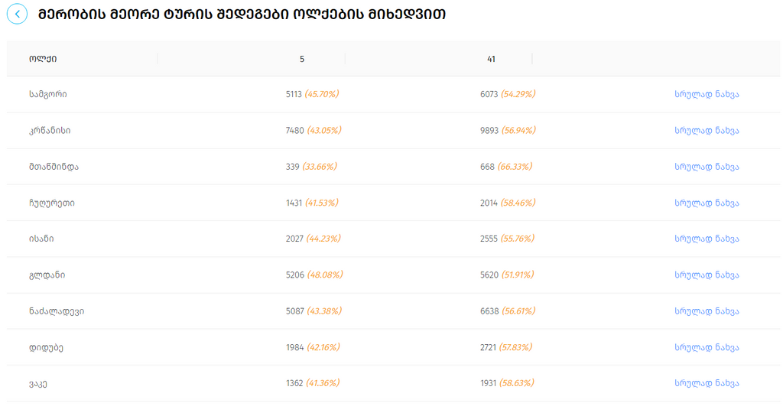This screenshot has width=783, height=416.
Task: Select the ვაკე district name
Action: click(x=39, y=383)
